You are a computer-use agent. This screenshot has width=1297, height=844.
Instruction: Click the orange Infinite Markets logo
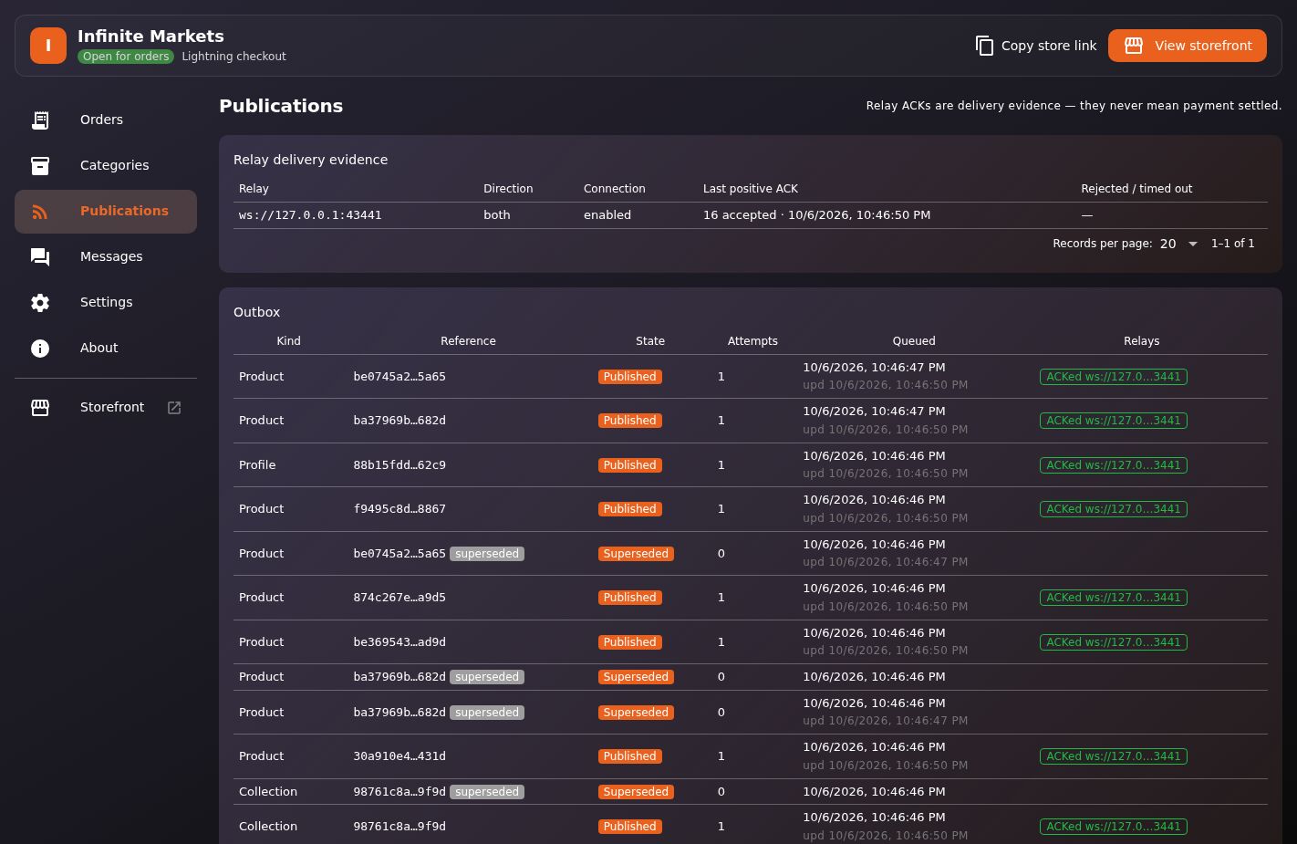[48, 46]
